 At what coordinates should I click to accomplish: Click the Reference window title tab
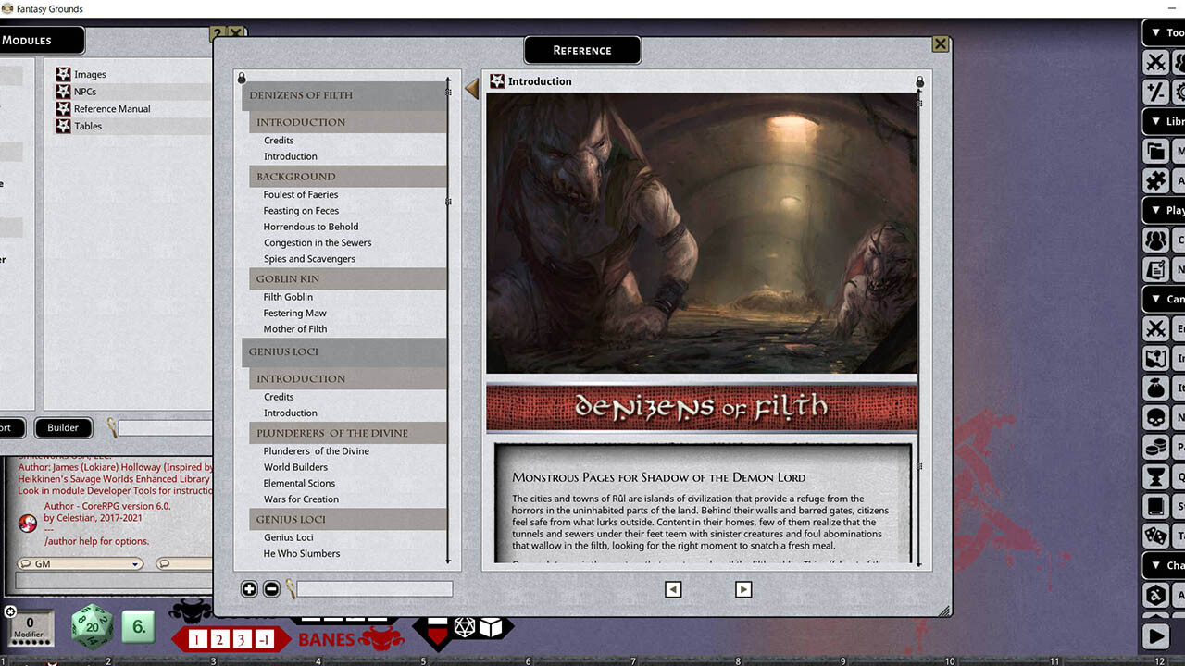click(x=581, y=49)
